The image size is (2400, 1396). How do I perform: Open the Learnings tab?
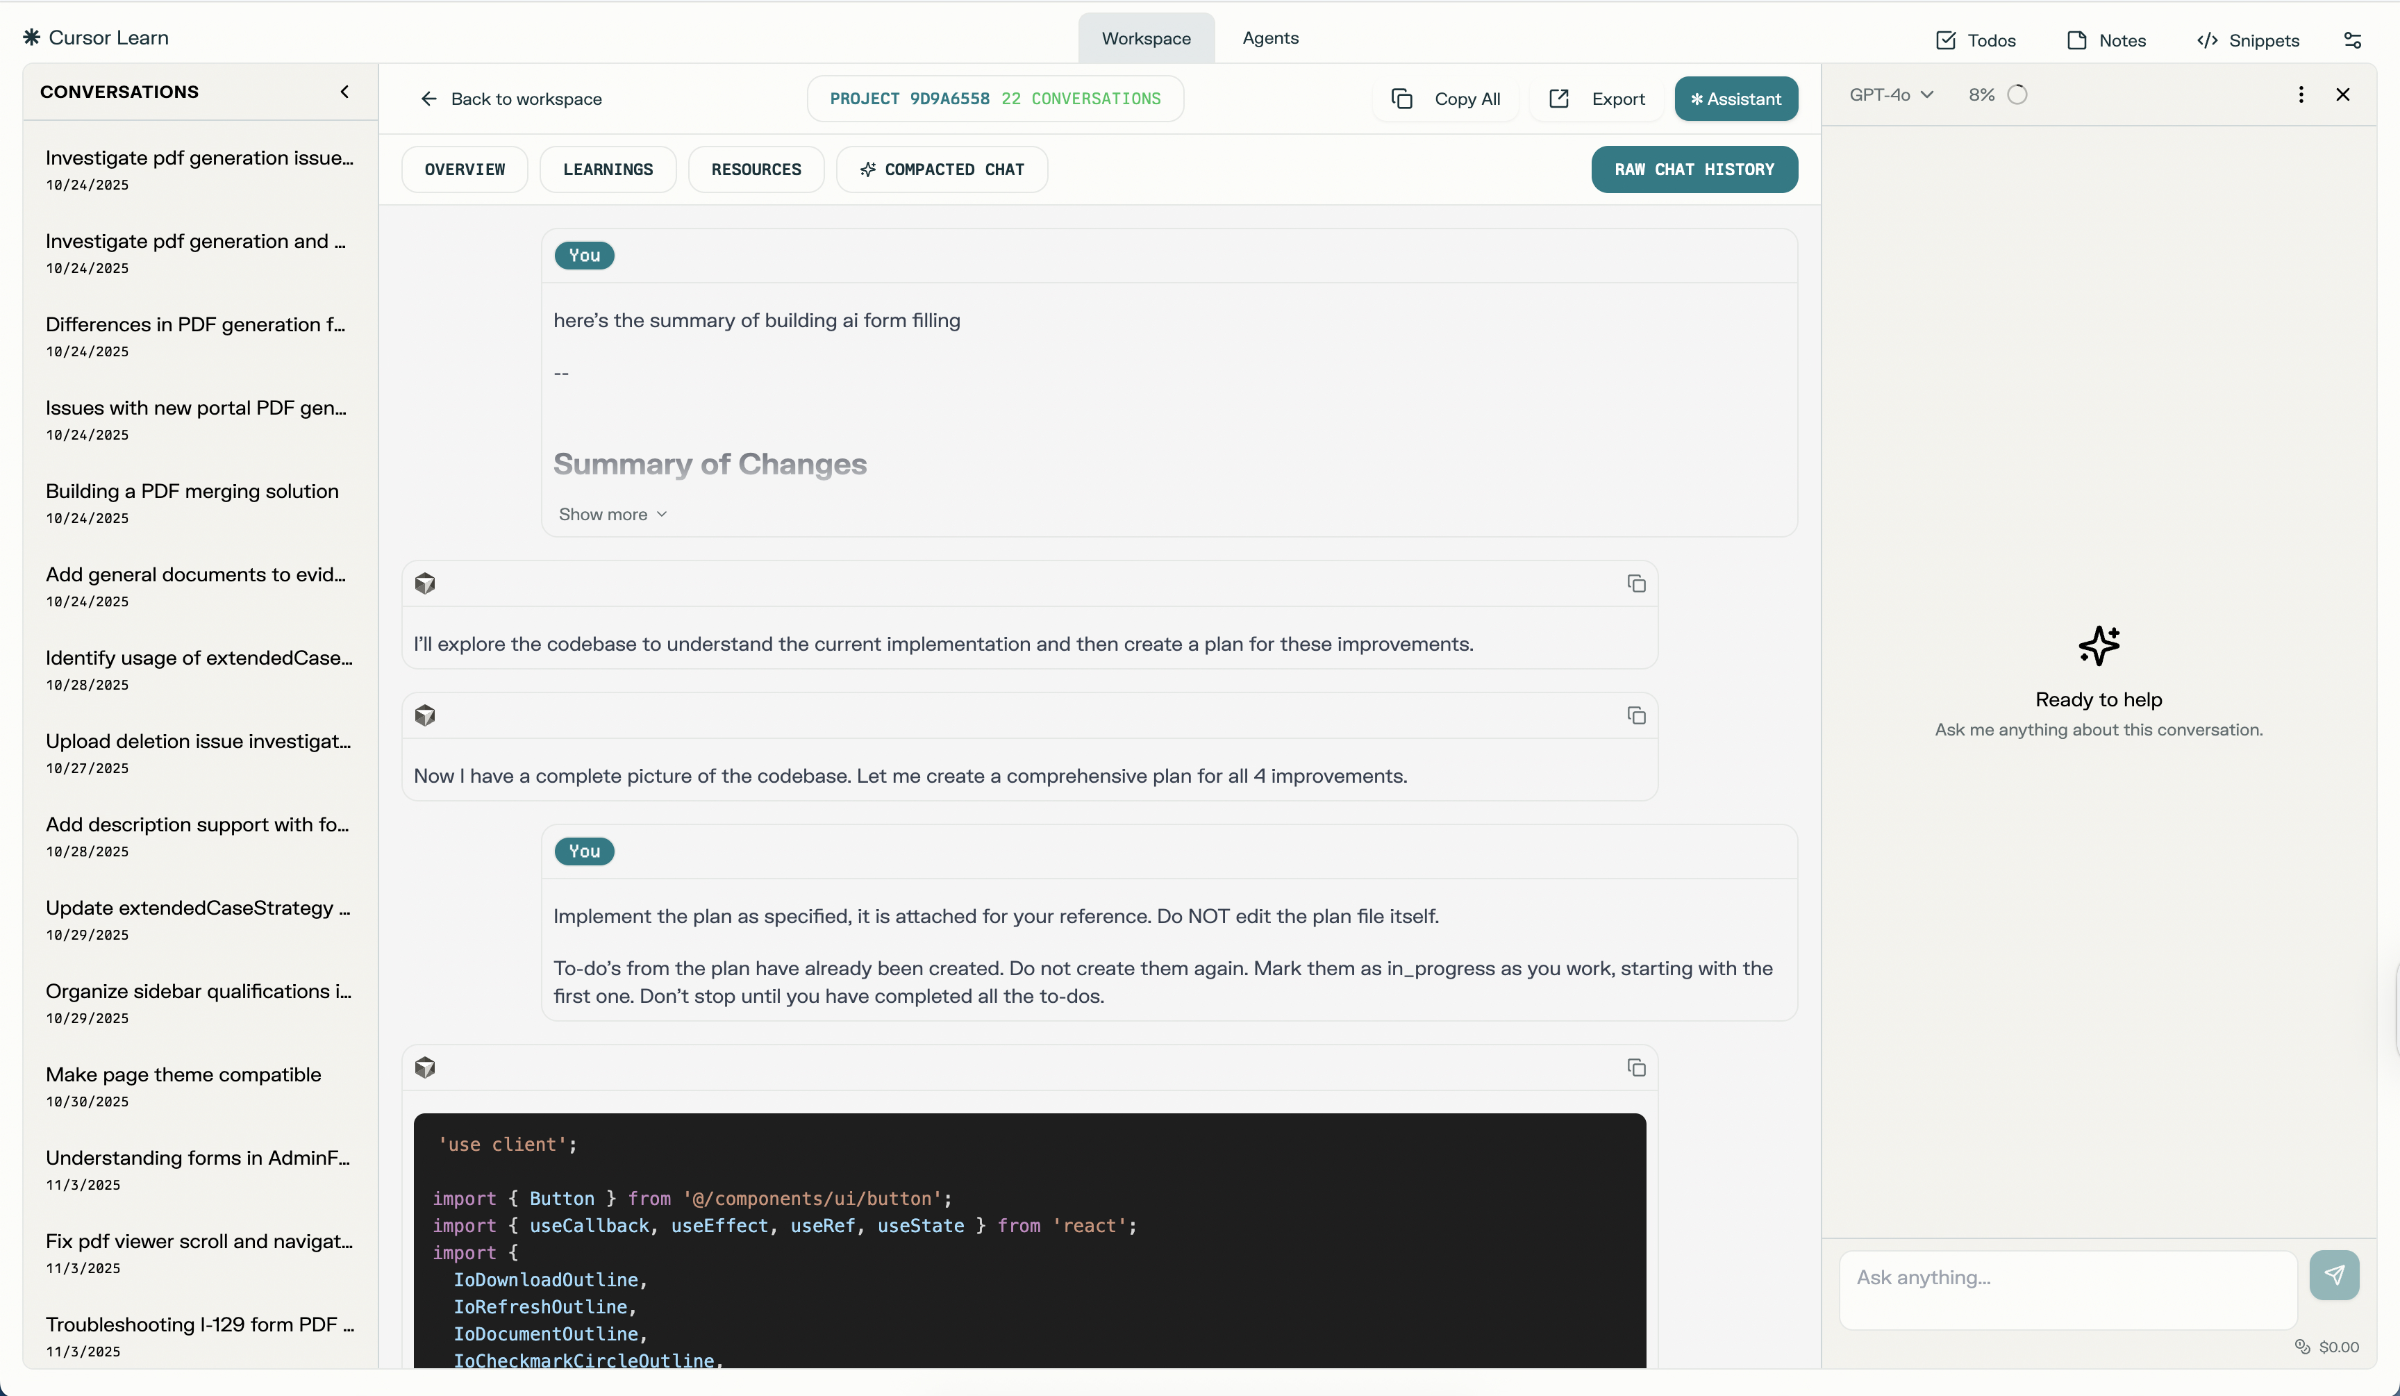coord(608,169)
